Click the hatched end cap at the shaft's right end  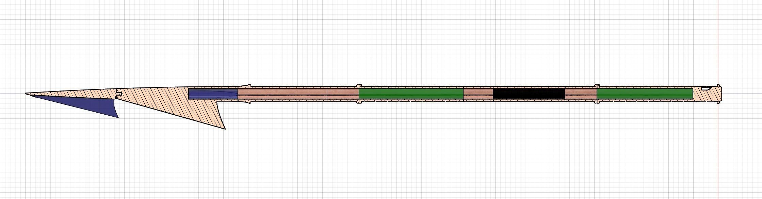(708, 94)
